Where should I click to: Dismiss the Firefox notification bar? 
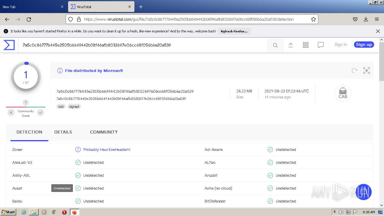coord(378,31)
